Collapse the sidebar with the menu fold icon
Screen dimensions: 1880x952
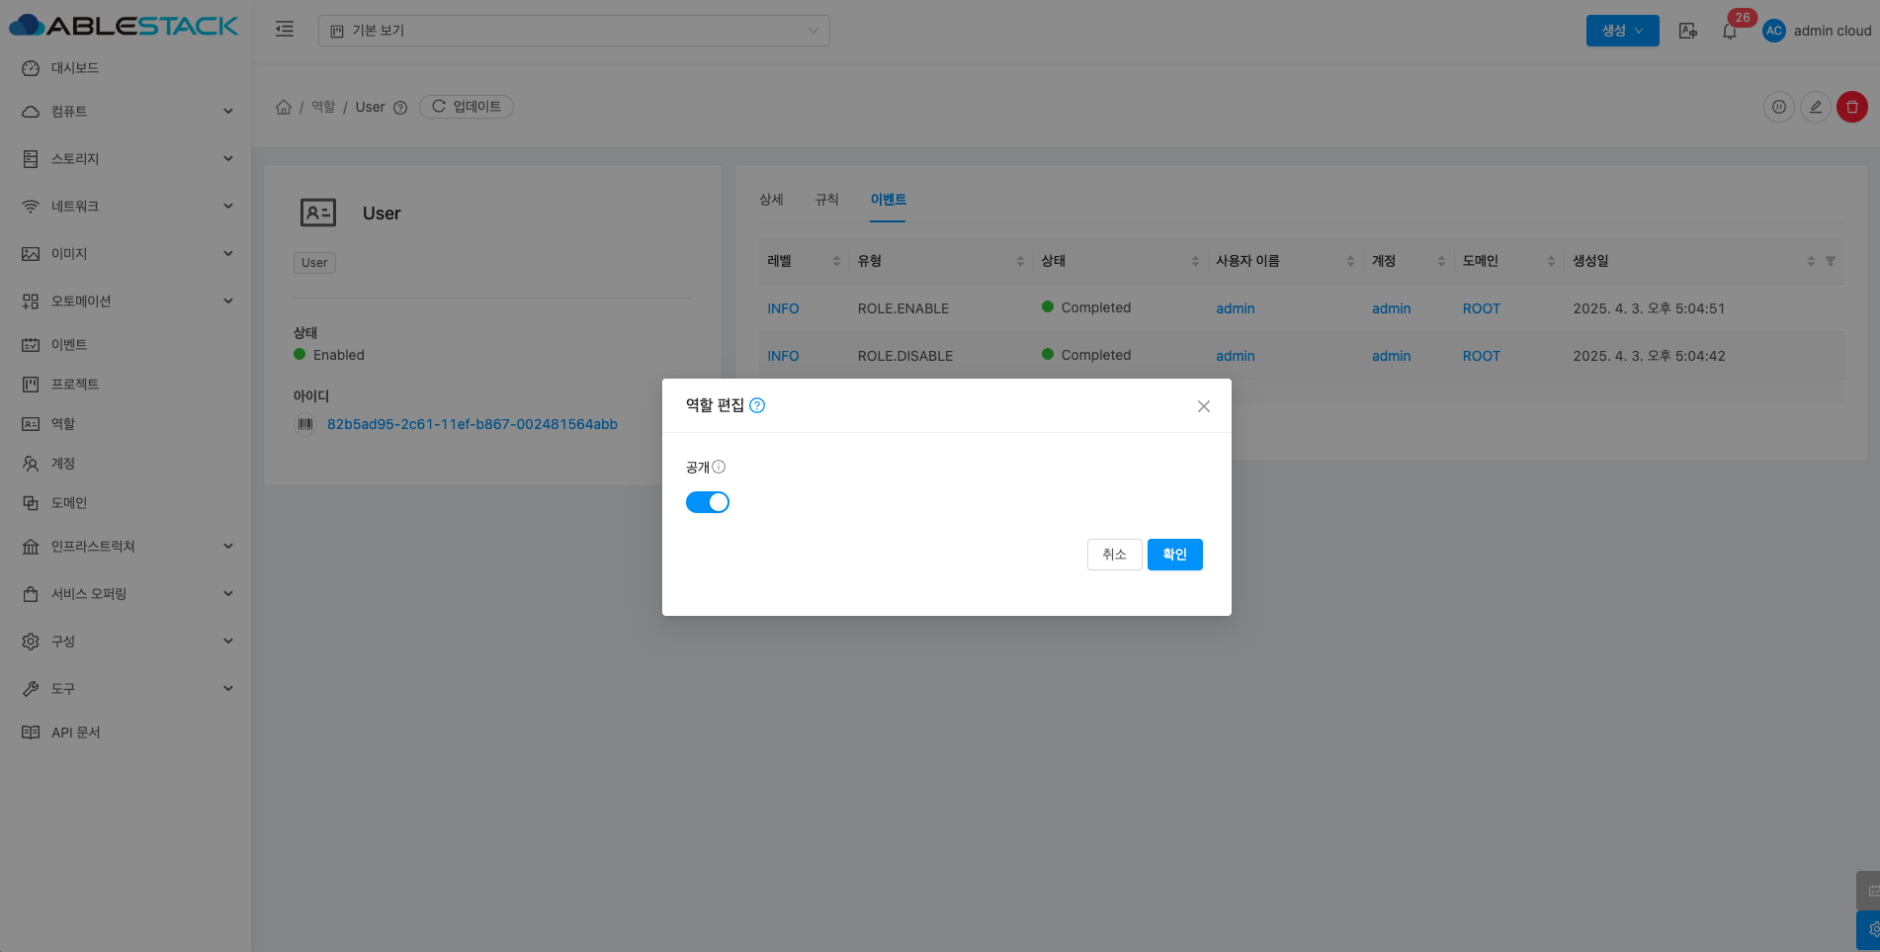[285, 30]
